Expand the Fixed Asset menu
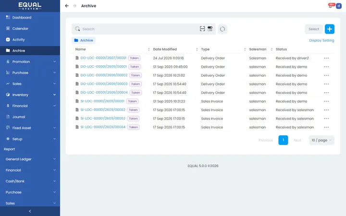346x216 pixels. pyautogui.click(x=30, y=128)
